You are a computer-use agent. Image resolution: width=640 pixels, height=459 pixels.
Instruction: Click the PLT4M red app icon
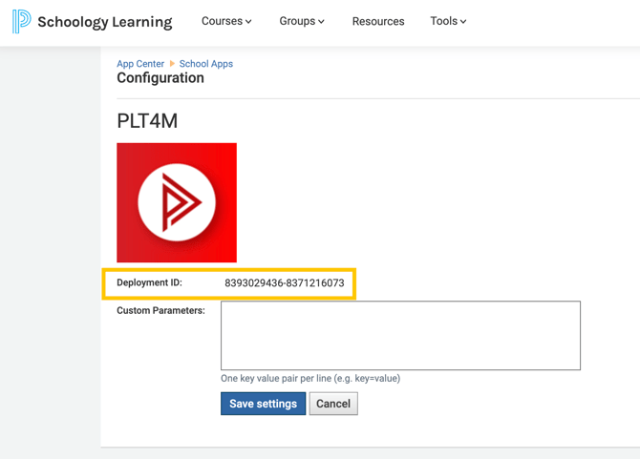click(177, 202)
